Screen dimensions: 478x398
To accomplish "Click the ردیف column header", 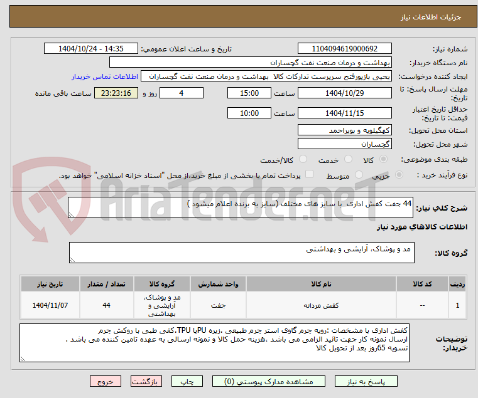I will click(457, 284).
